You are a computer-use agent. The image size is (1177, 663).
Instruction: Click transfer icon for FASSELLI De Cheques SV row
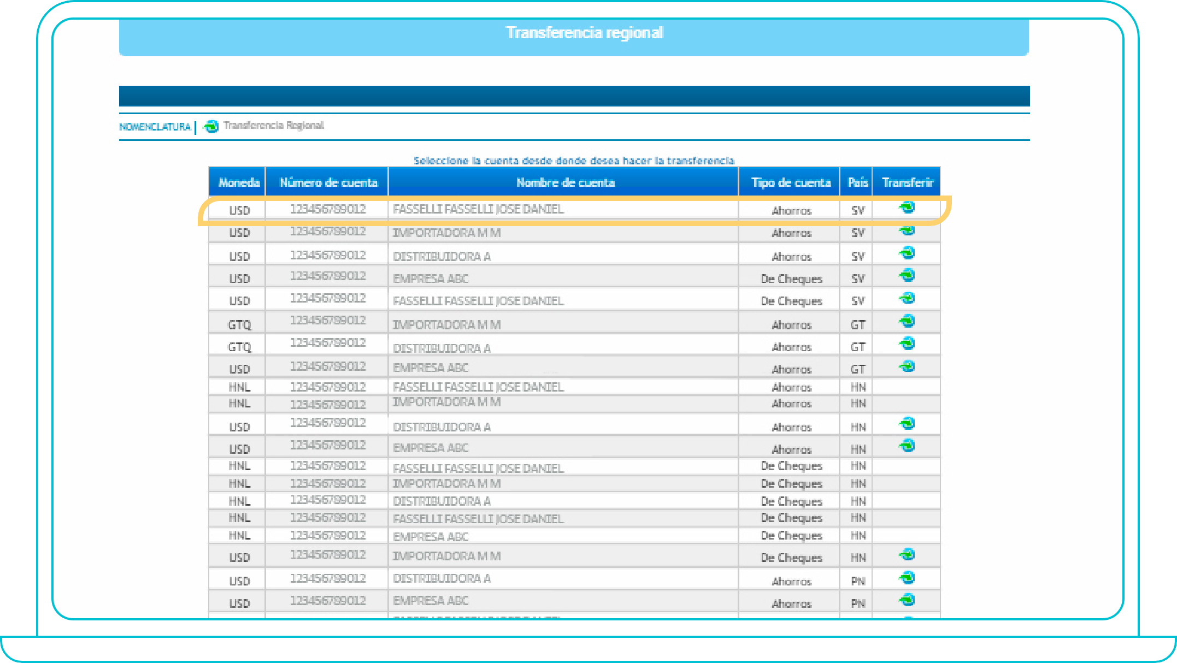907,298
